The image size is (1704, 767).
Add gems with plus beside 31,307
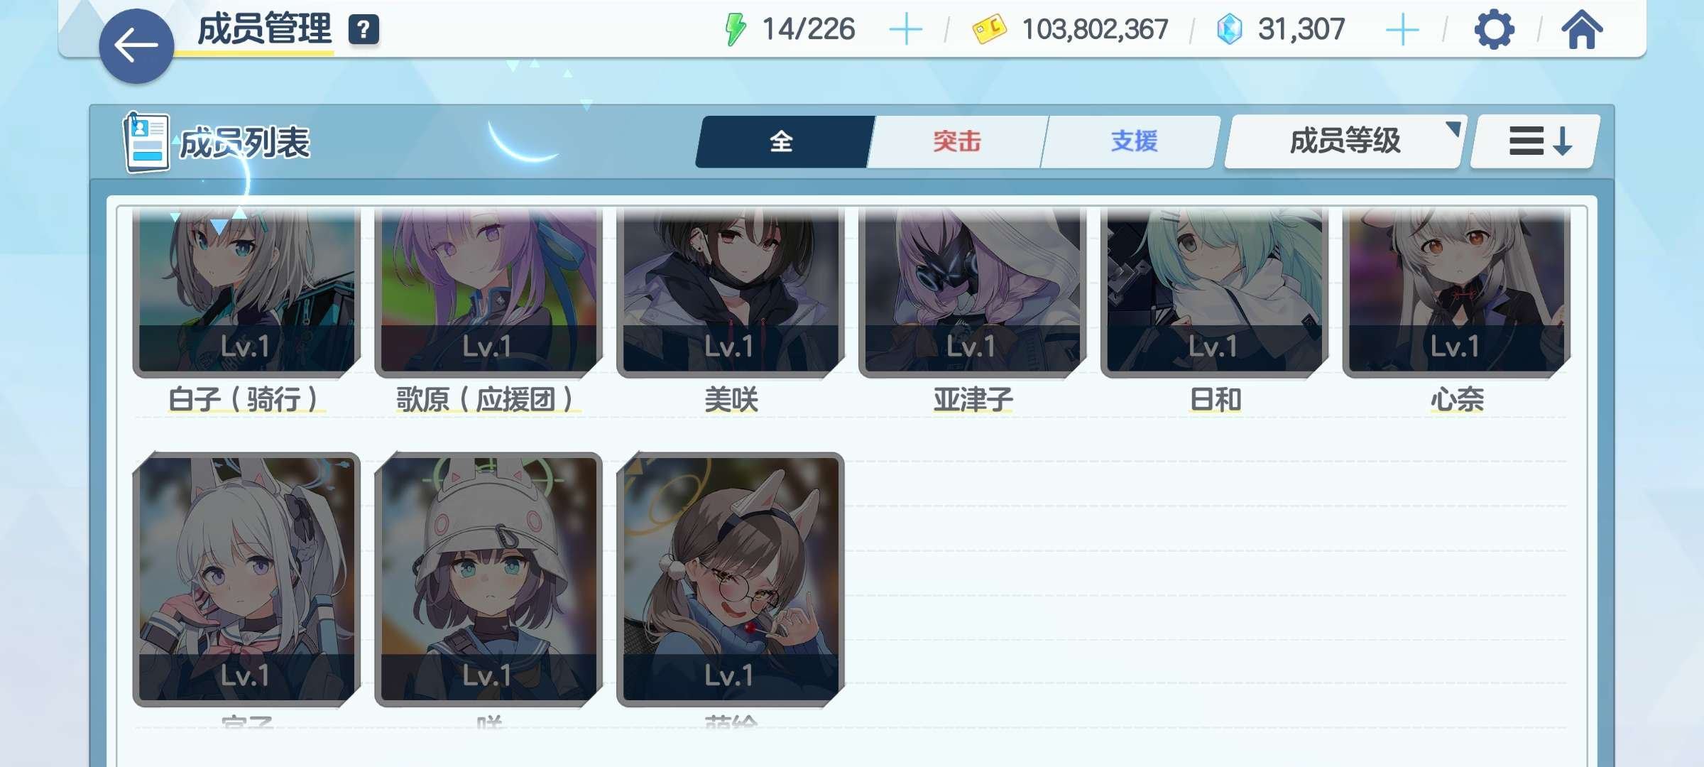[x=1402, y=30]
